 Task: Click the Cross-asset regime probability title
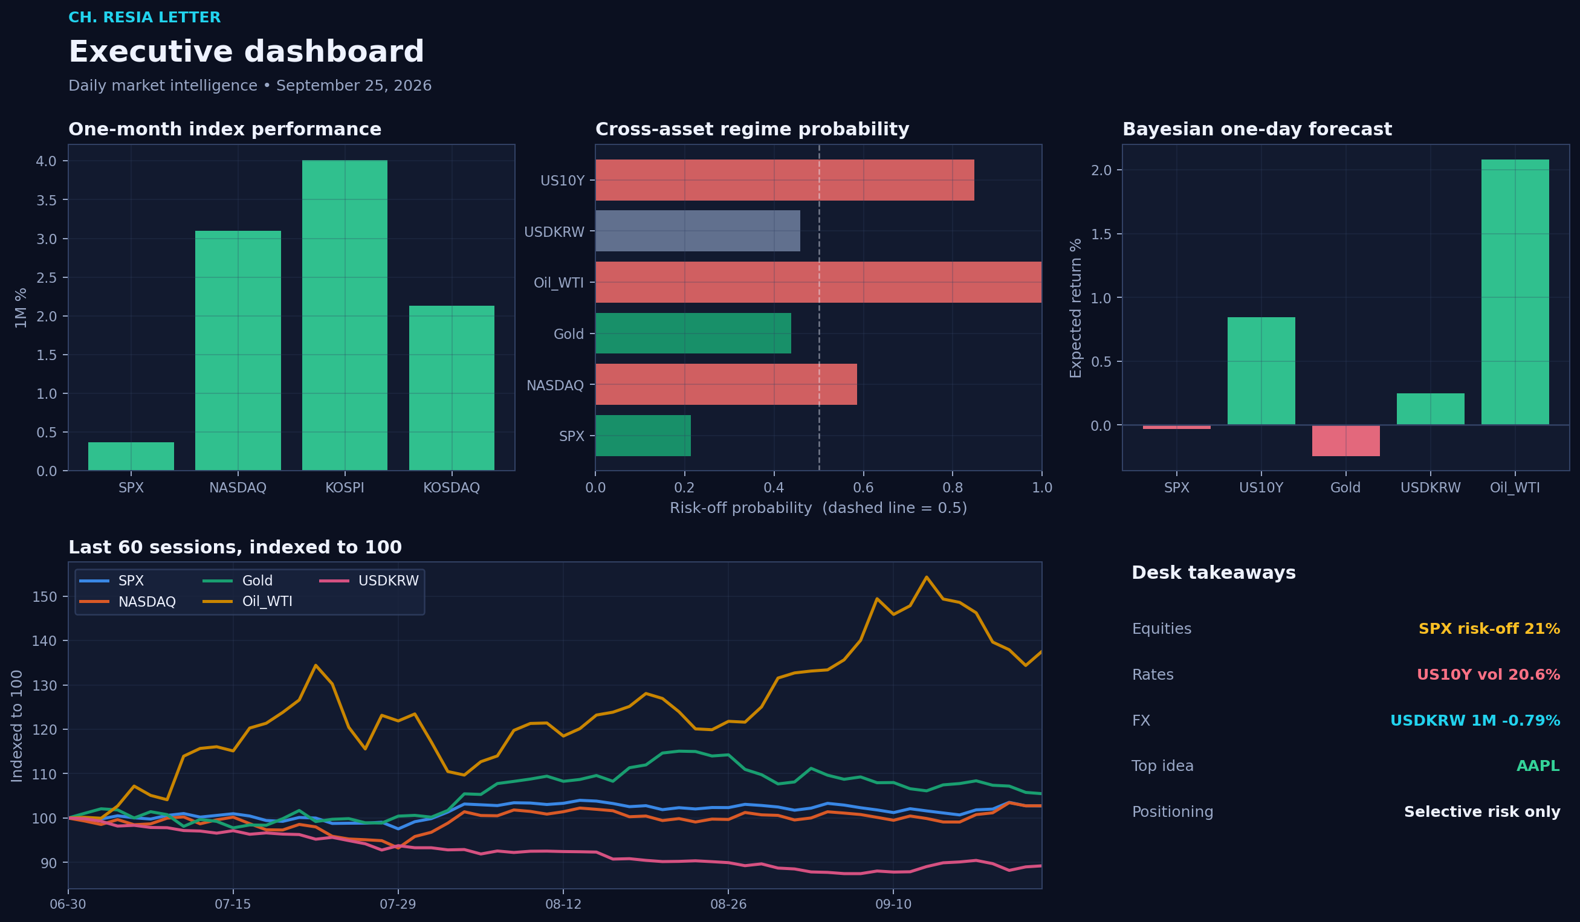point(752,129)
